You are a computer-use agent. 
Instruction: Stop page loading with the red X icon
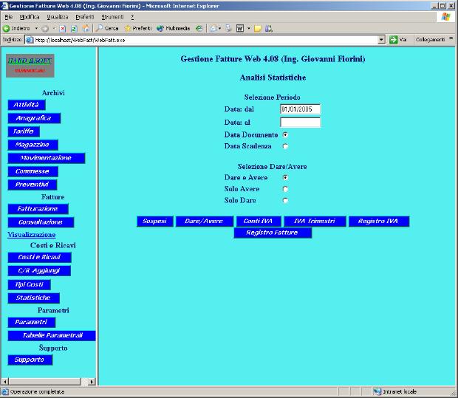tap(63, 29)
